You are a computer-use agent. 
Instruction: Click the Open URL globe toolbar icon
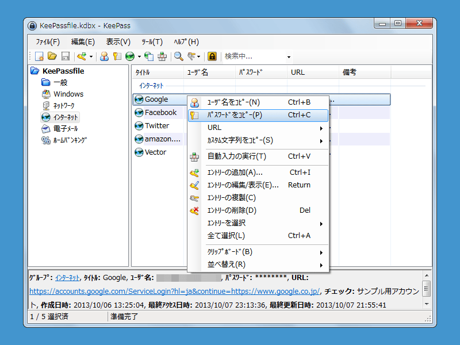click(x=130, y=56)
